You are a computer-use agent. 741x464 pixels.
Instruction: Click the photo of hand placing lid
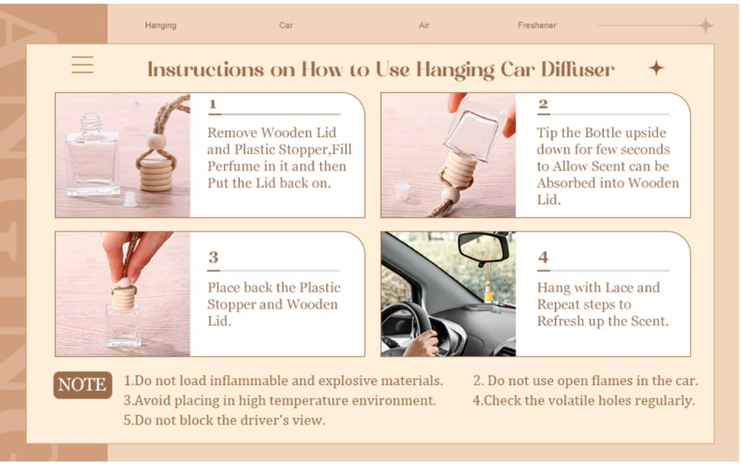pos(123,294)
